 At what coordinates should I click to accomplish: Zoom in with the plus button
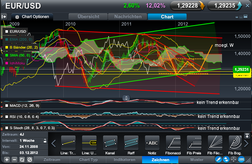pos(7,160)
